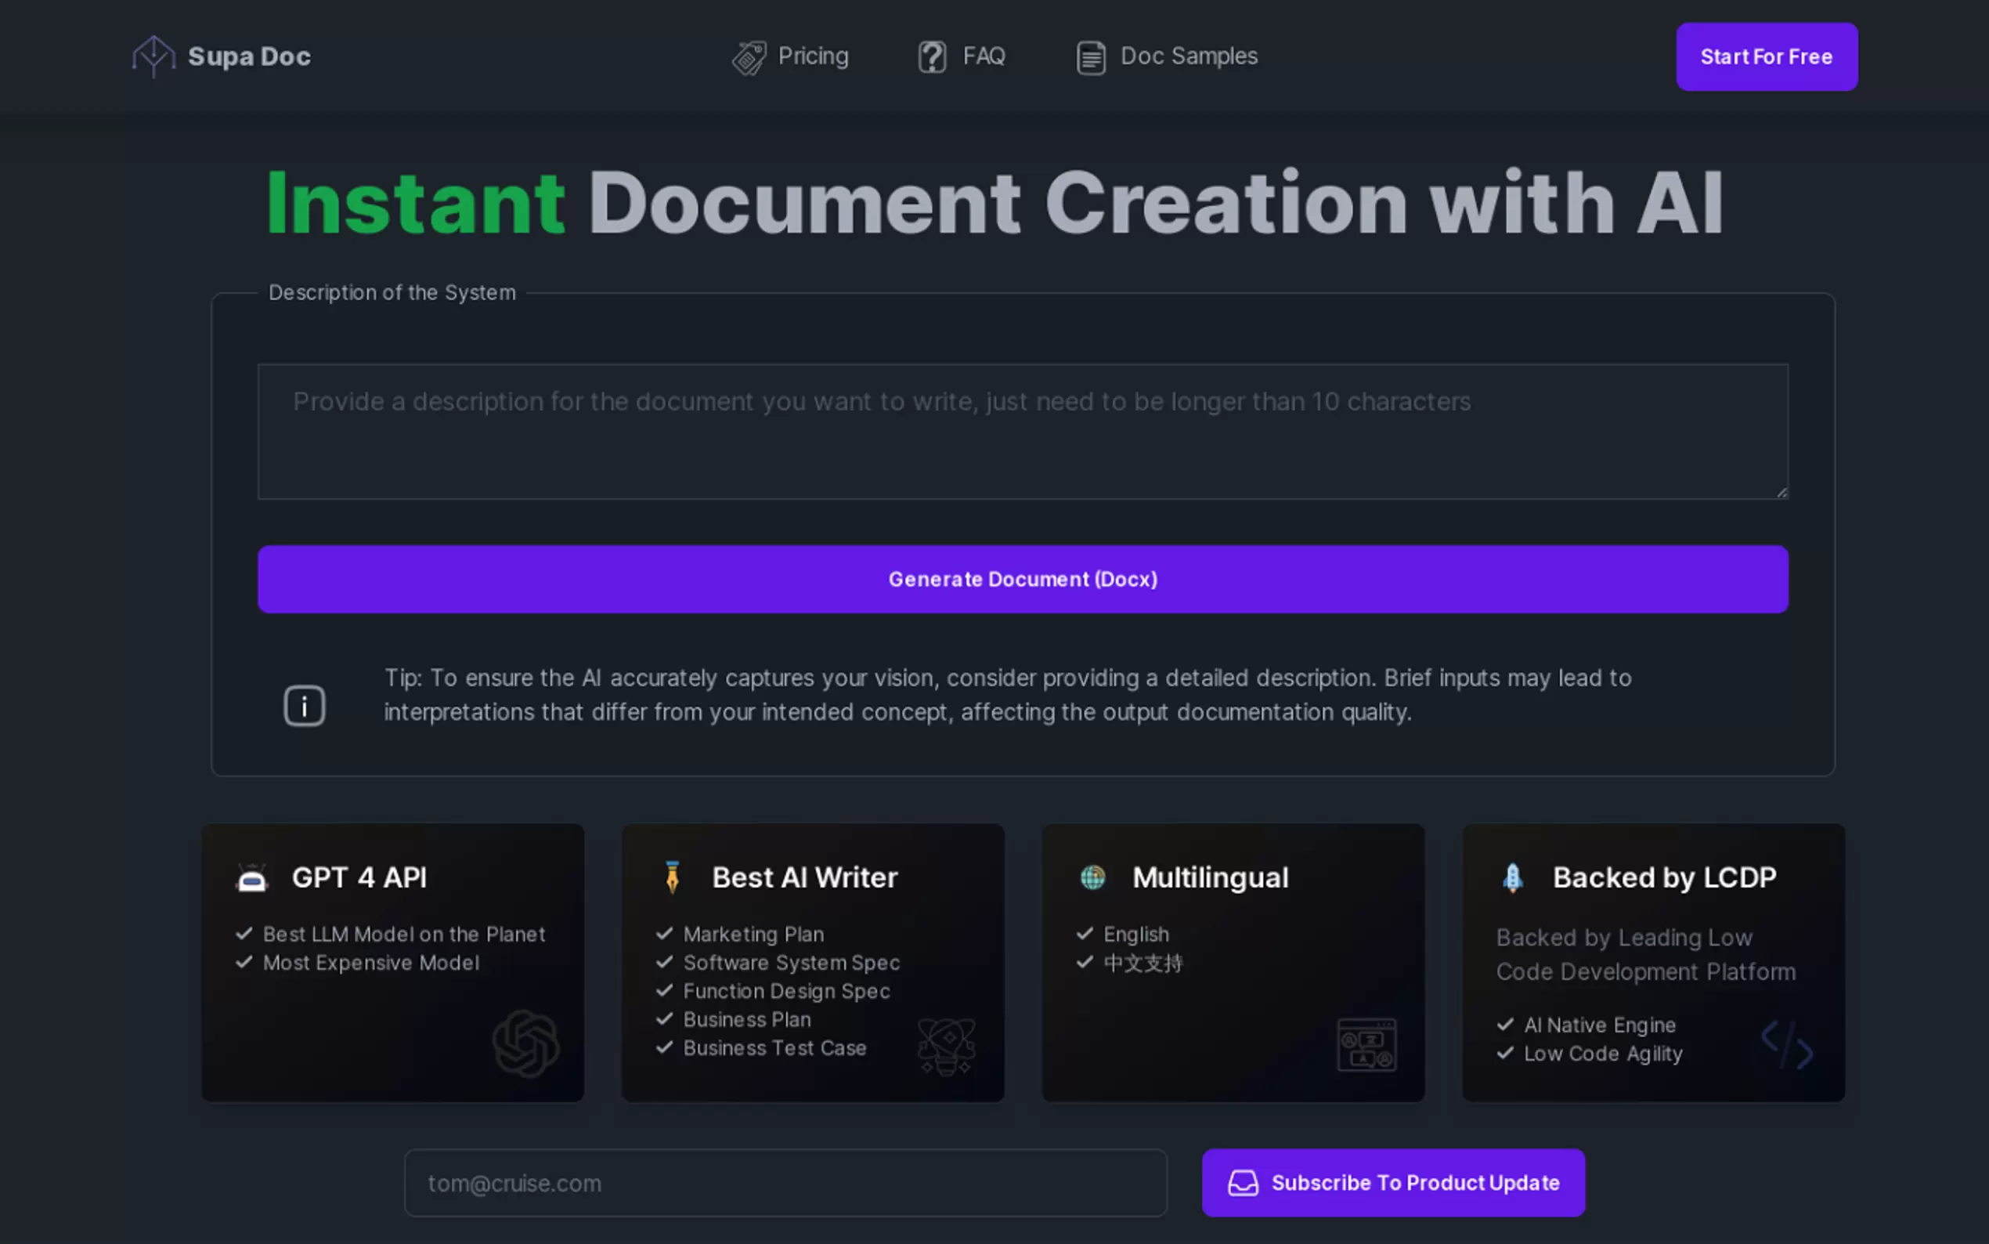Focus the system description text area

click(x=1022, y=431)
